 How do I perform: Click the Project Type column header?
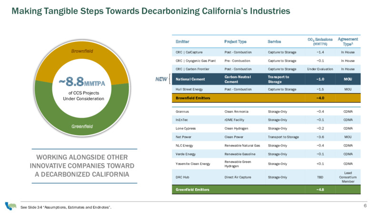point(235,41)
